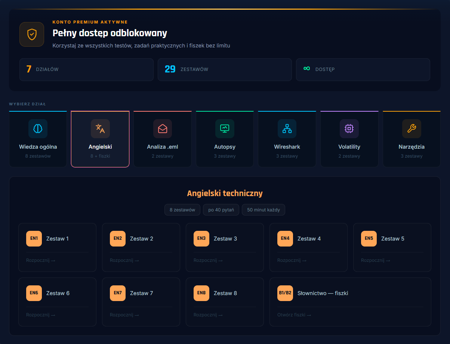
Task: Start Zestaw 1 via Rozpocznij link
Action: pyautogui.click(x=41, y=260)
